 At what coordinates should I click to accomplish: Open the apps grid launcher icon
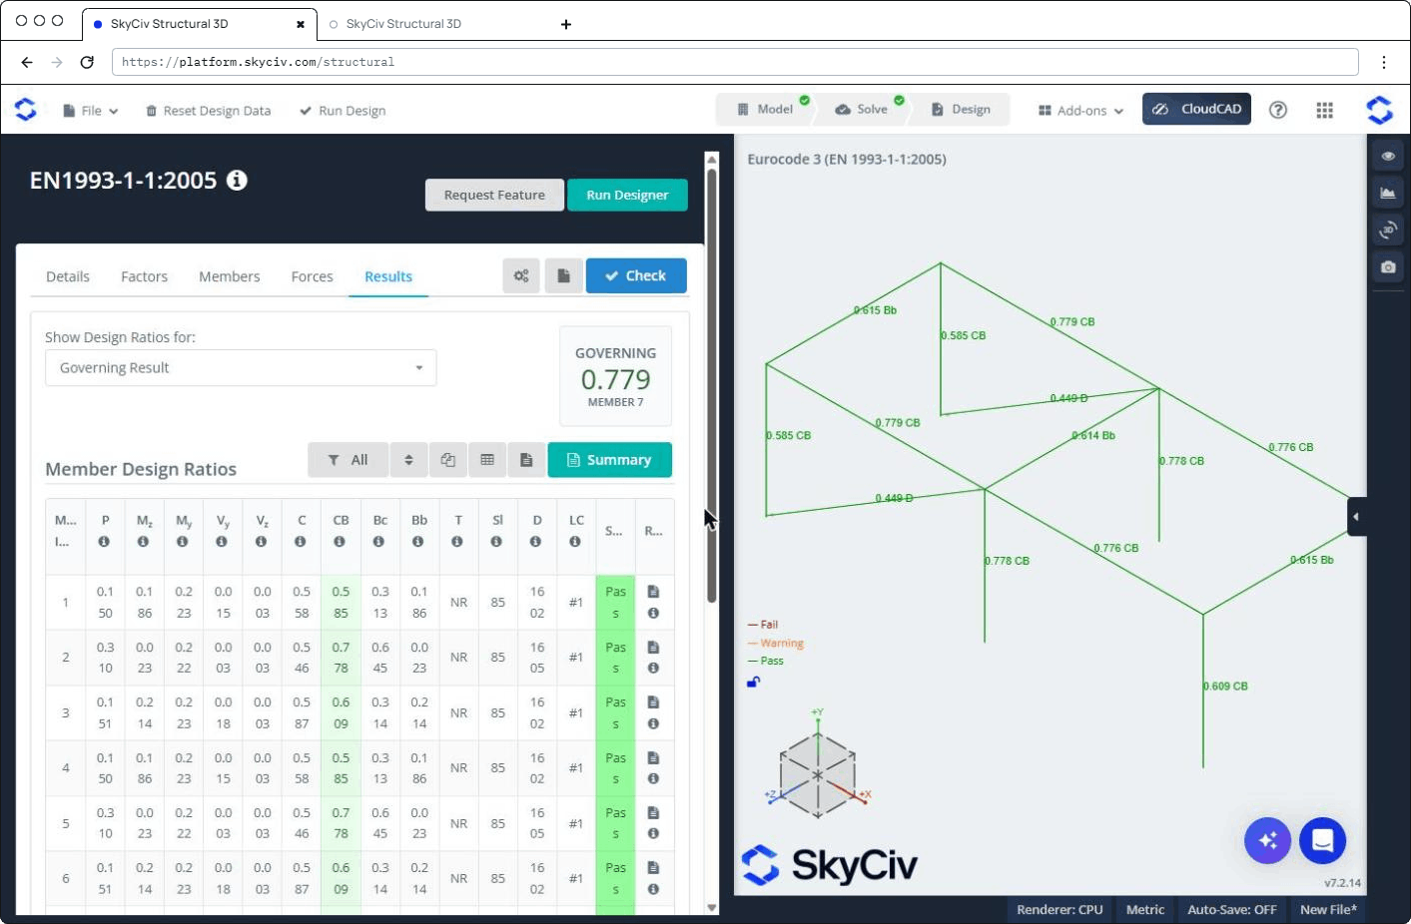[1325, 110]
